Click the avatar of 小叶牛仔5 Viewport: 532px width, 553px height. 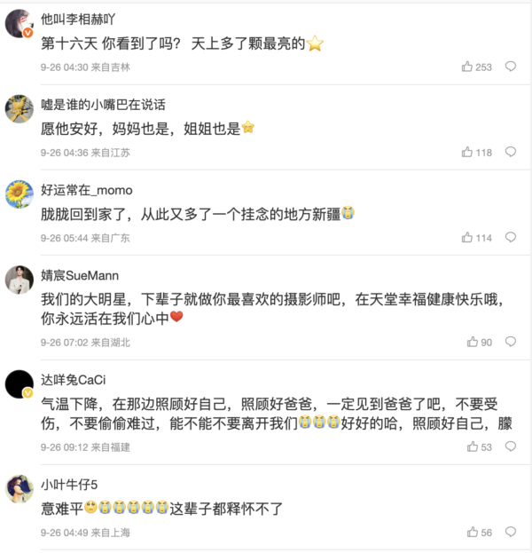(20, 488)
